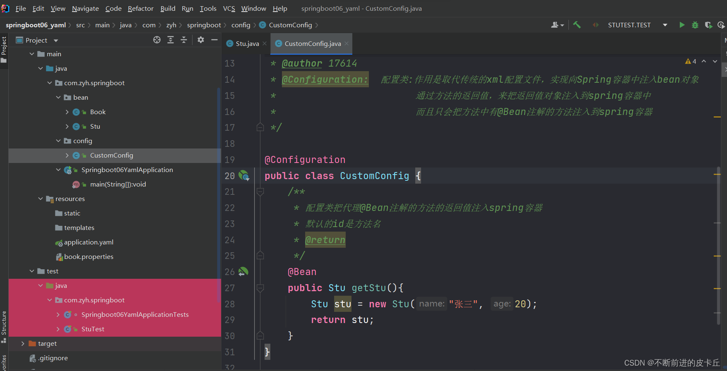The image size is (727, 371).
Task: Run with coverage shield icon
Action: (x=708, y=25)
